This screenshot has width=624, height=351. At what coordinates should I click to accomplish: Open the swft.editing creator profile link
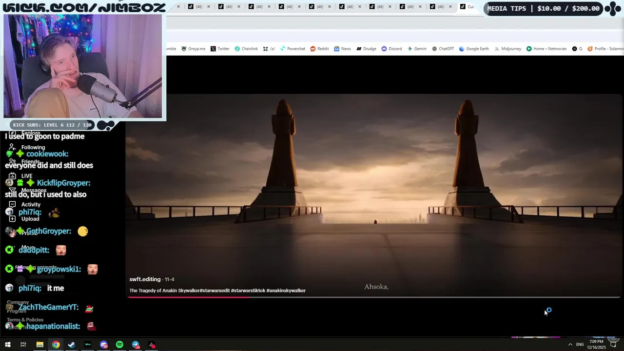145,279
